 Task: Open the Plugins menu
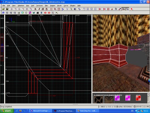[x=73, y=6]
